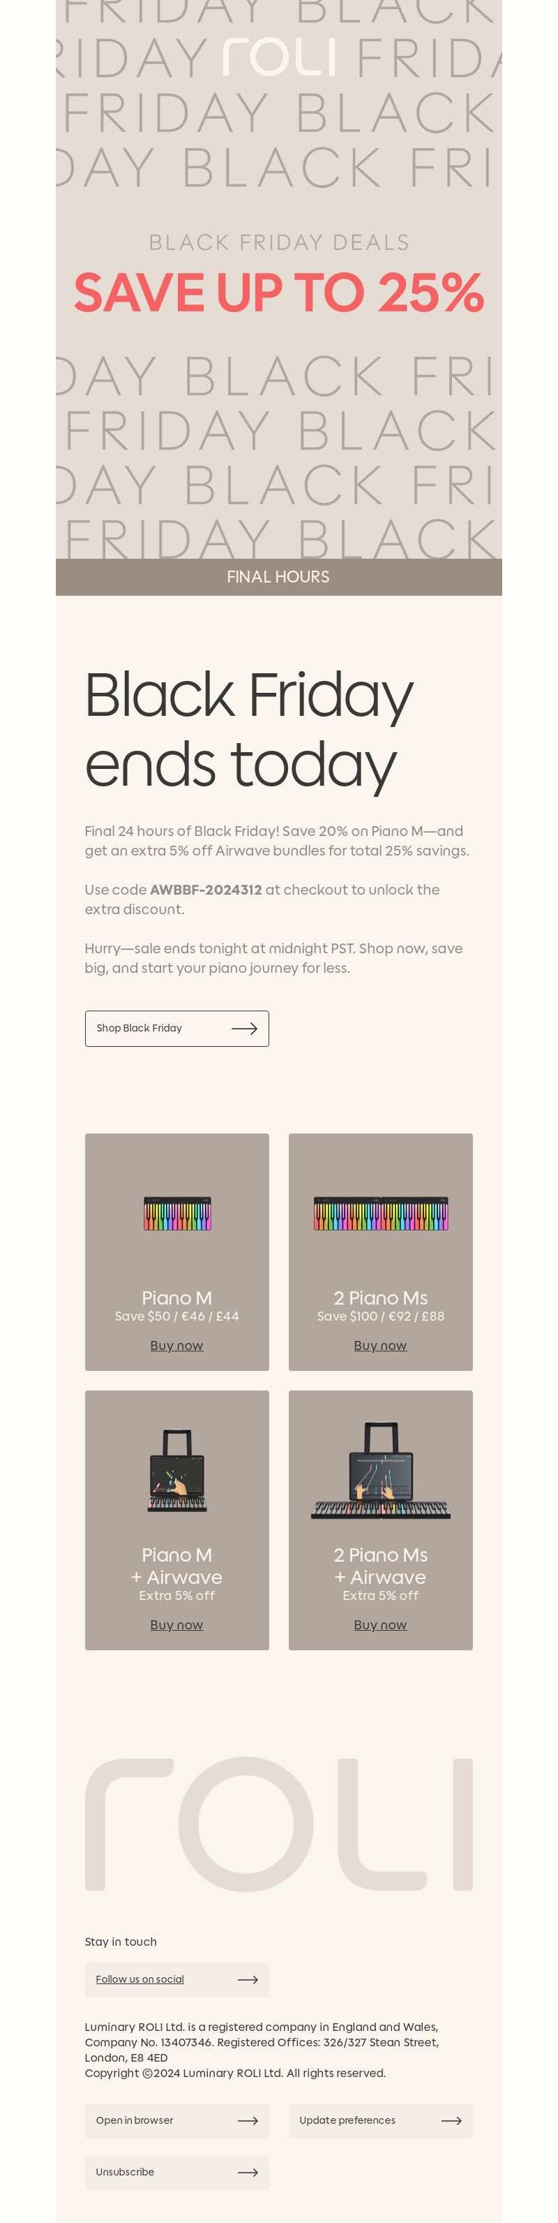558x2223 pixels.
Task: Click Buy now under 2 Piano Ms
Action: click(380, 1345)
